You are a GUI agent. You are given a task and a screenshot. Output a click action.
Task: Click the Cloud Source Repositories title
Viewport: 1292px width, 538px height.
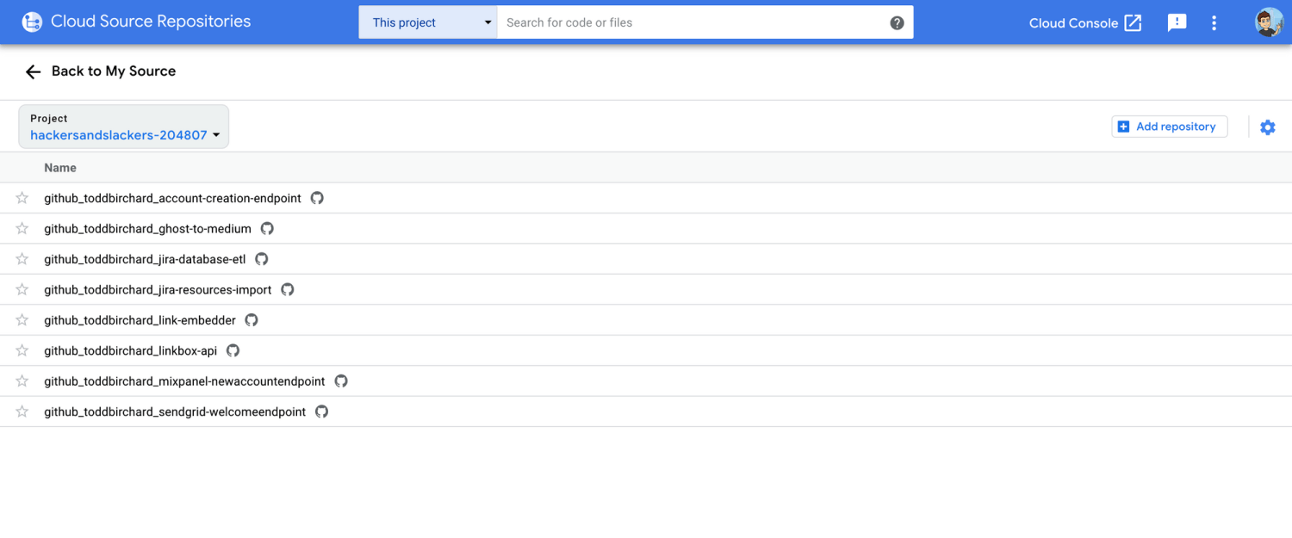(x=151, y=22)
